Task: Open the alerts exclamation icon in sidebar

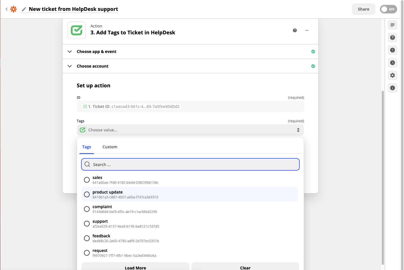Action: tap(393, 50)
